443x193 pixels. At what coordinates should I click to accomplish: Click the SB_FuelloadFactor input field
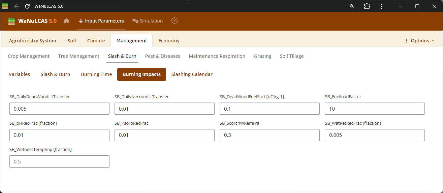[374, 109]
